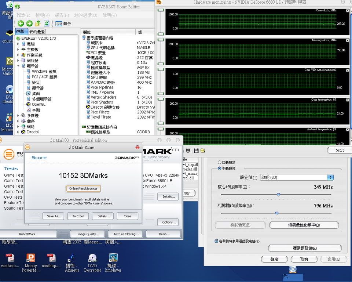The width and height of the screenshot is (352, 282).
Task: Go up one level with EVEREST Up arrow
Action: pyautogui.click(x=38, y=23)
